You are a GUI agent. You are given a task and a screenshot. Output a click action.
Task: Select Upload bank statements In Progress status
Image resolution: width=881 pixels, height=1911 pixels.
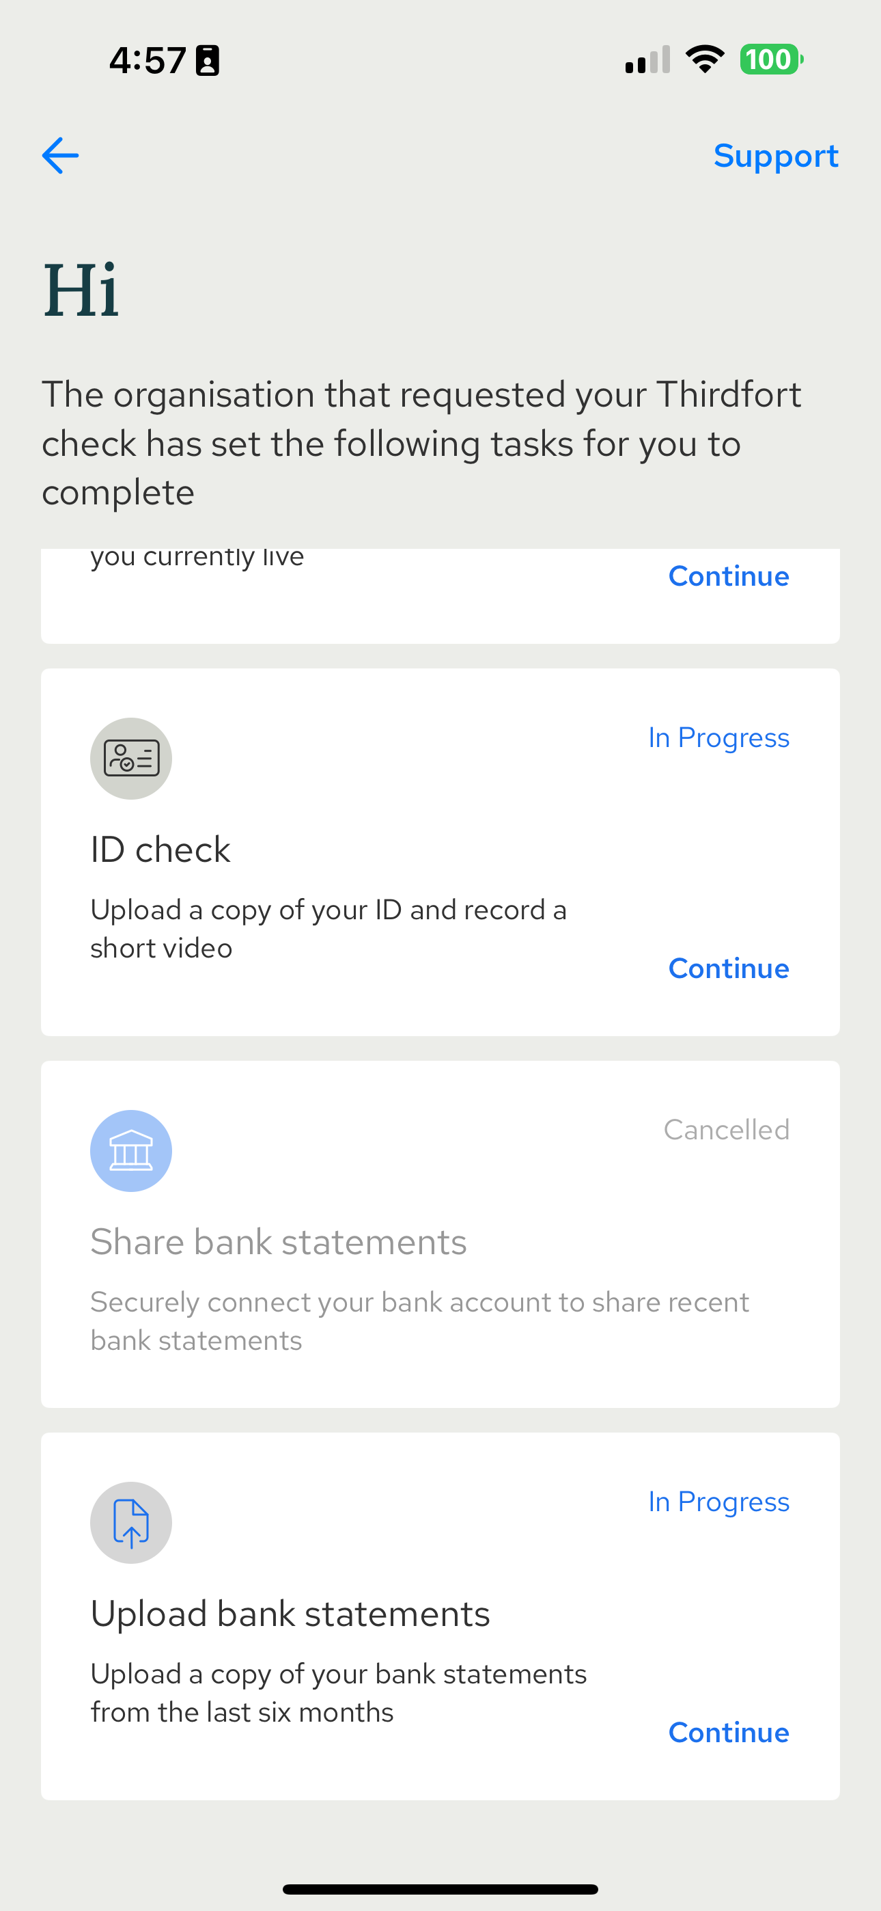pos(718,1502)
